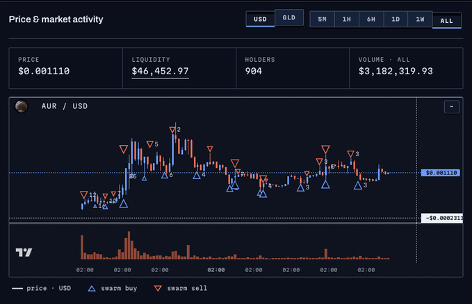Select the 6H timeframe tab

(371, 19)
